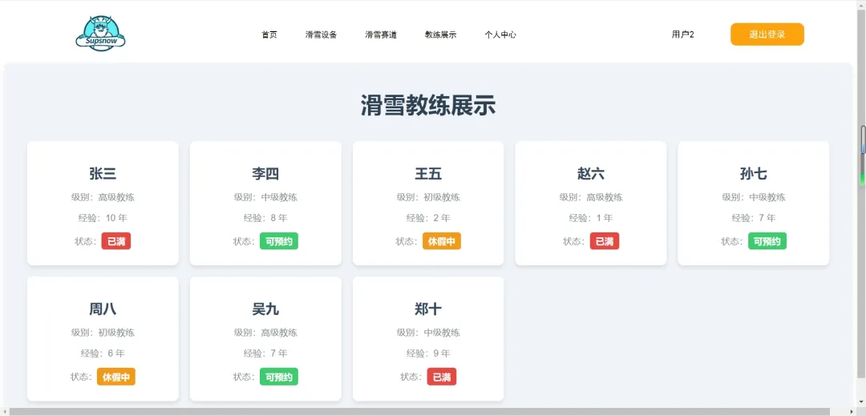Click 已满 badge on 赵六 card
866x416 pixels.
(605, 241)
